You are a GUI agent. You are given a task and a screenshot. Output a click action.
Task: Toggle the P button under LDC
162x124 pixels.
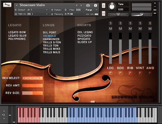(110, 73)
